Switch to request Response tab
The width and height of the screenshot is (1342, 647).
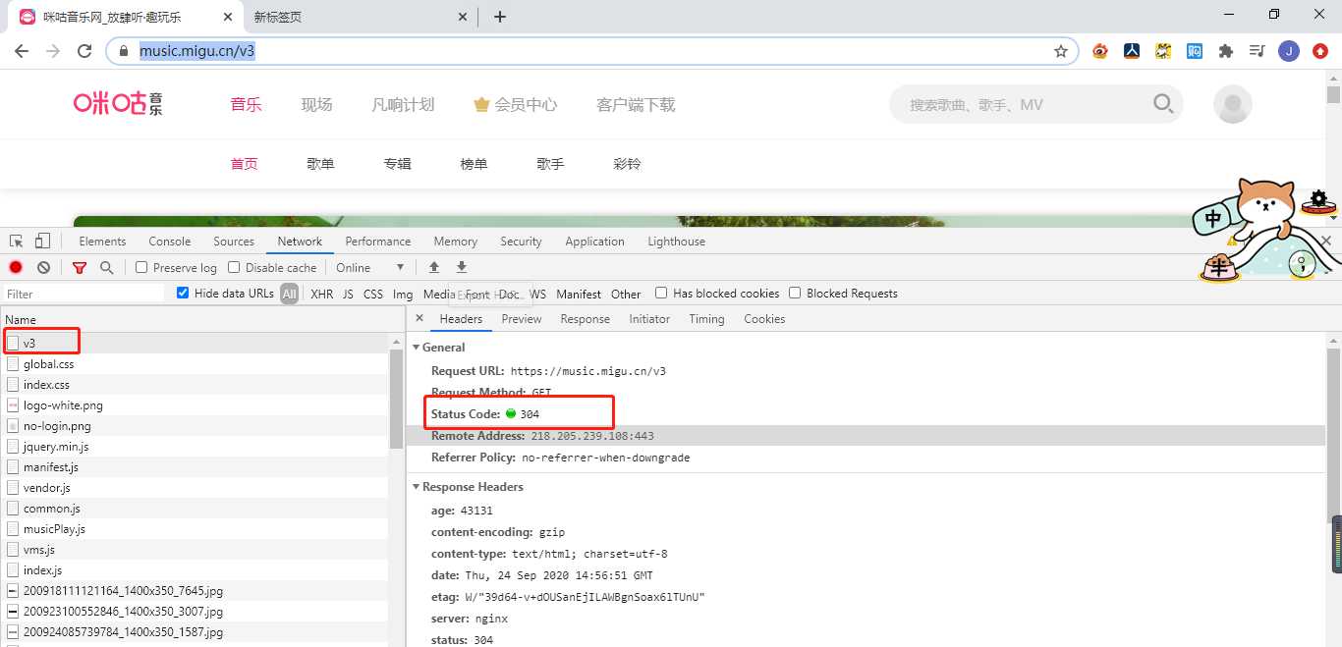click(x=586, y=319)
